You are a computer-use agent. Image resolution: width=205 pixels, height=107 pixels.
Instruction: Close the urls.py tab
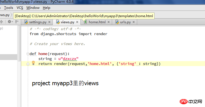(134, 22)
